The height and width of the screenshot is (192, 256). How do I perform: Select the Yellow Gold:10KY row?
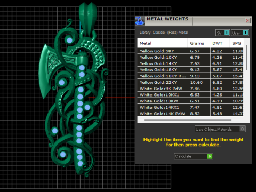click(190, 57)
